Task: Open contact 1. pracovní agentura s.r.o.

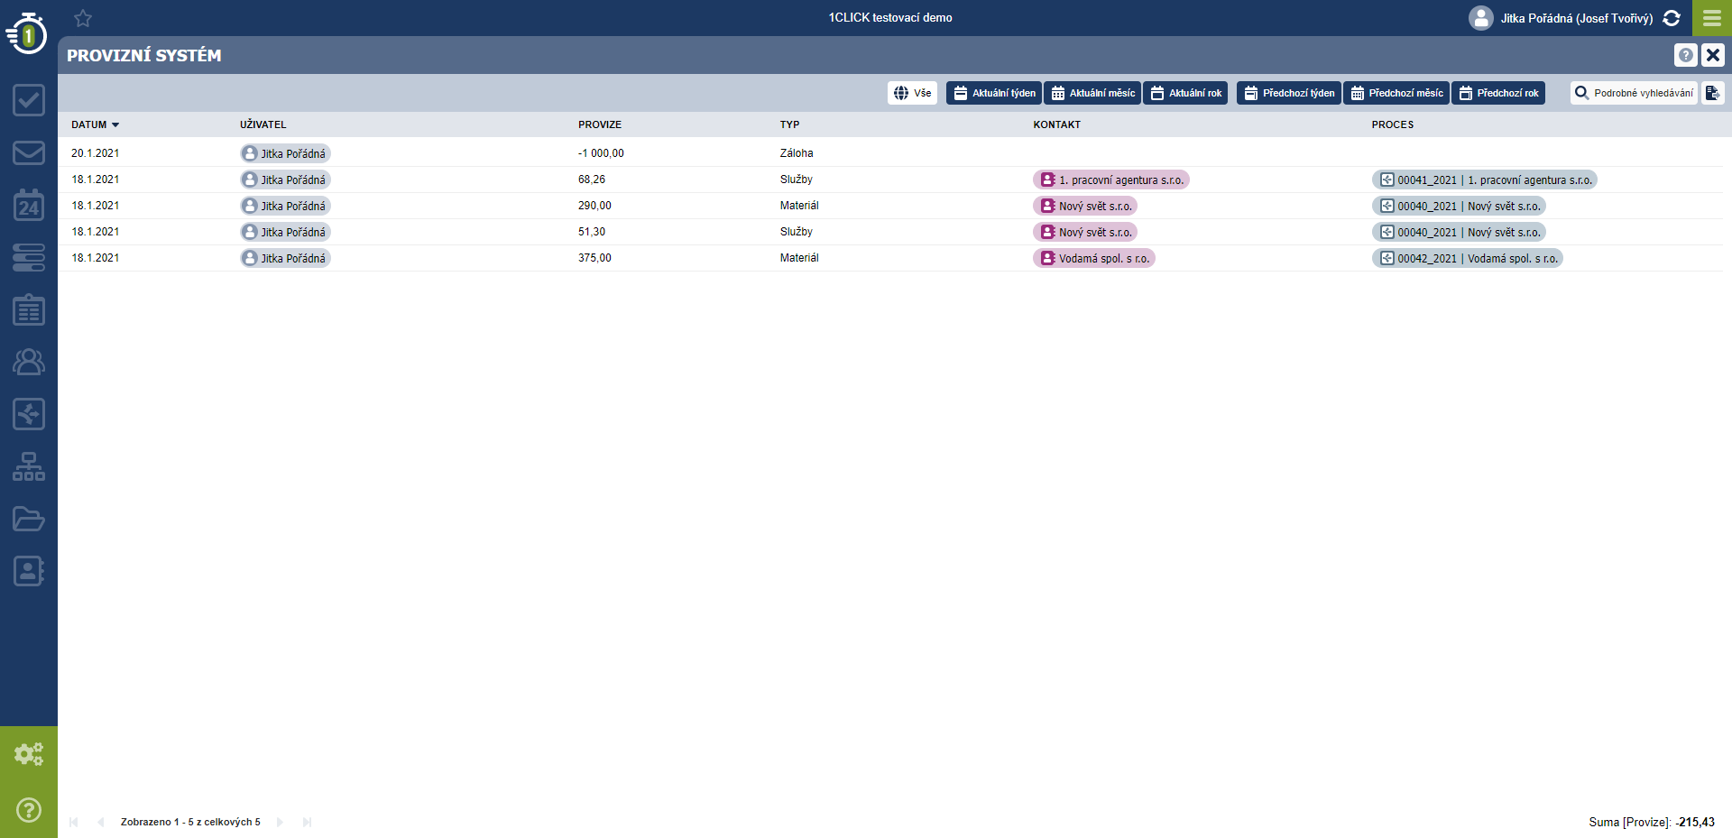Action: pos(1110,180)
